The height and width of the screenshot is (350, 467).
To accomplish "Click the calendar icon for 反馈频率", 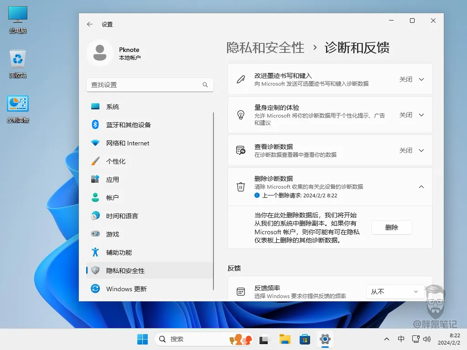I will 241,292.
